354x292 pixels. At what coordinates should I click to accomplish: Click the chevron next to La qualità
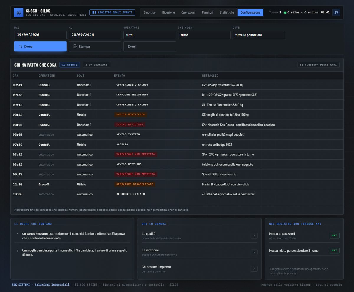pos(254,235)
